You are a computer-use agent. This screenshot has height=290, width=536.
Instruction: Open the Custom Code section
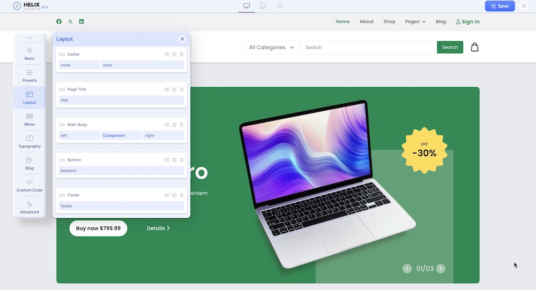point(29,186)
